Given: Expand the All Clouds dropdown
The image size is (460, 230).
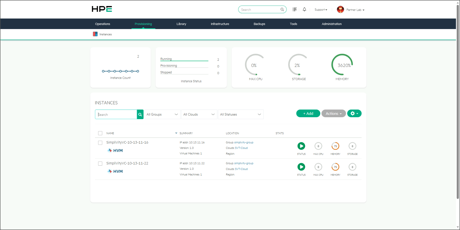Looking at the screenshot, I should (x=199, y=114).
